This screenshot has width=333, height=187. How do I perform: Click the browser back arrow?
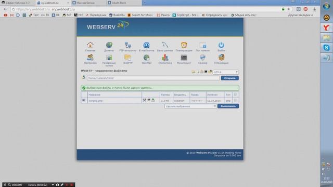click(x=5, y=9)
